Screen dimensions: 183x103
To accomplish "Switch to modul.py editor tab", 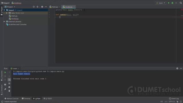I will pyautogui.click(x=68, y=7).
